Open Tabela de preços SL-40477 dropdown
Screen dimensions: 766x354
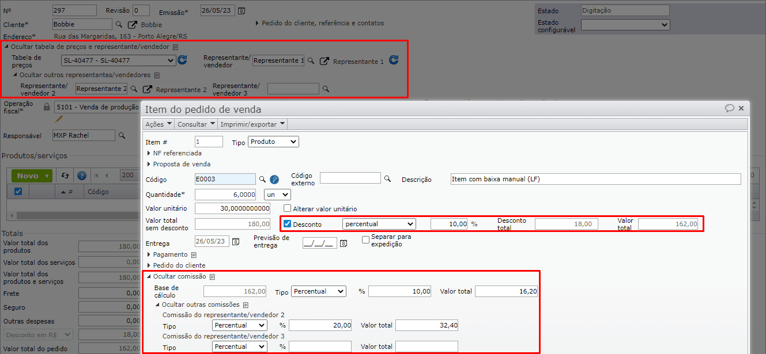[x=119, y=60]
